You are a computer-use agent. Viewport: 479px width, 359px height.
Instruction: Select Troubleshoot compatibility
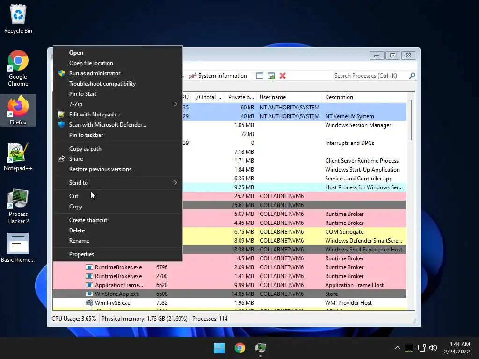[118, 83]
